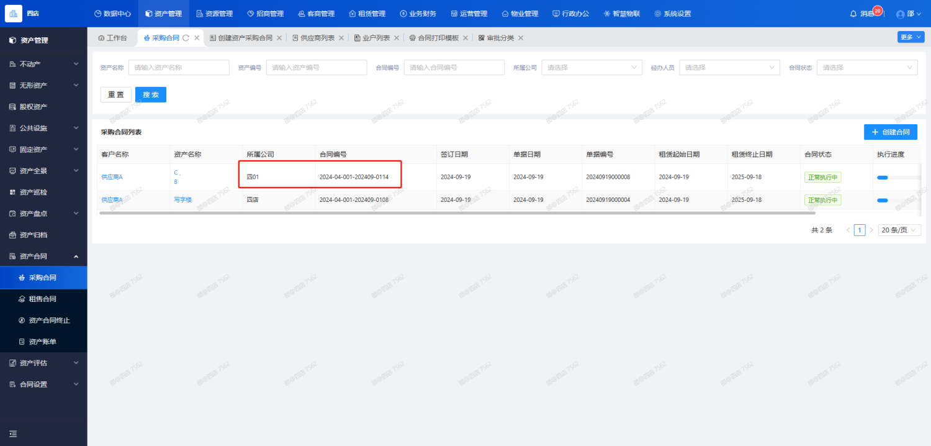
Task: Click contract number 2024-04-001-202409-0108
Action: pos(354,200)
